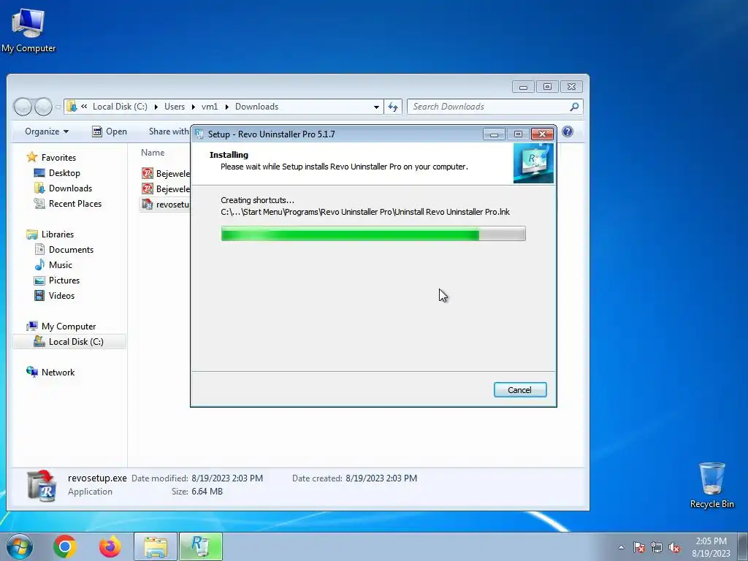Launch Google Chrome from the taskbar
748x561 pixels.
click(x=65, y=546)
